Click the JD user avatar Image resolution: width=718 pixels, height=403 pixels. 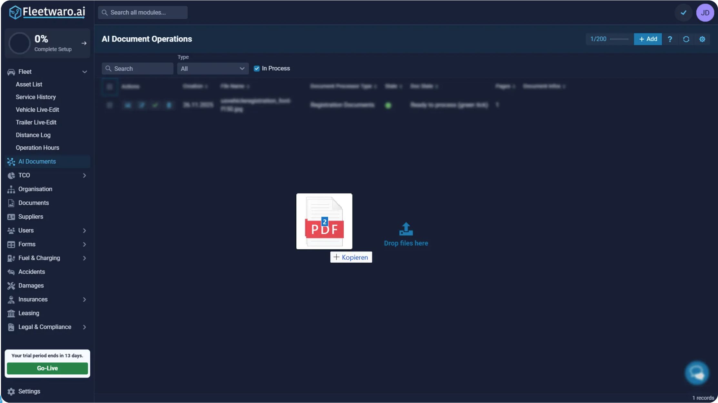click(x=705, y=13)
